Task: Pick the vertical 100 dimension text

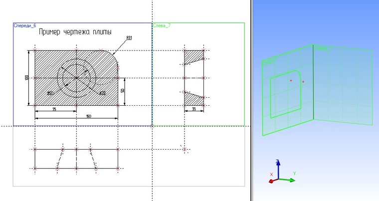Action: coord(27,77)
